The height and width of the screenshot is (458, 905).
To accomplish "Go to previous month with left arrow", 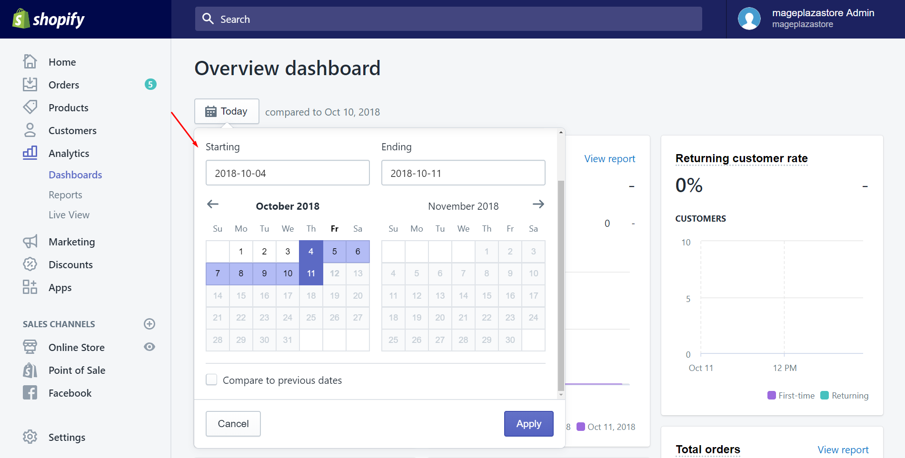I will coord(213,204).
